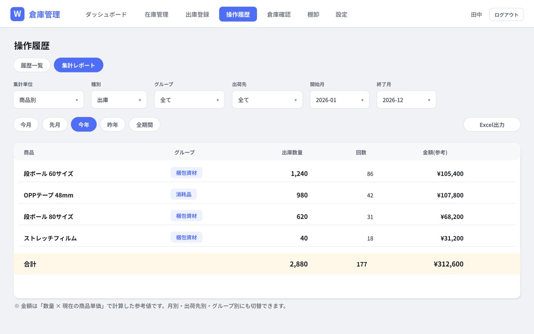The width and height of the screenshot is (534, 334).
Task: Click the total quantity 2,880
Action: [x=299, y=264]
